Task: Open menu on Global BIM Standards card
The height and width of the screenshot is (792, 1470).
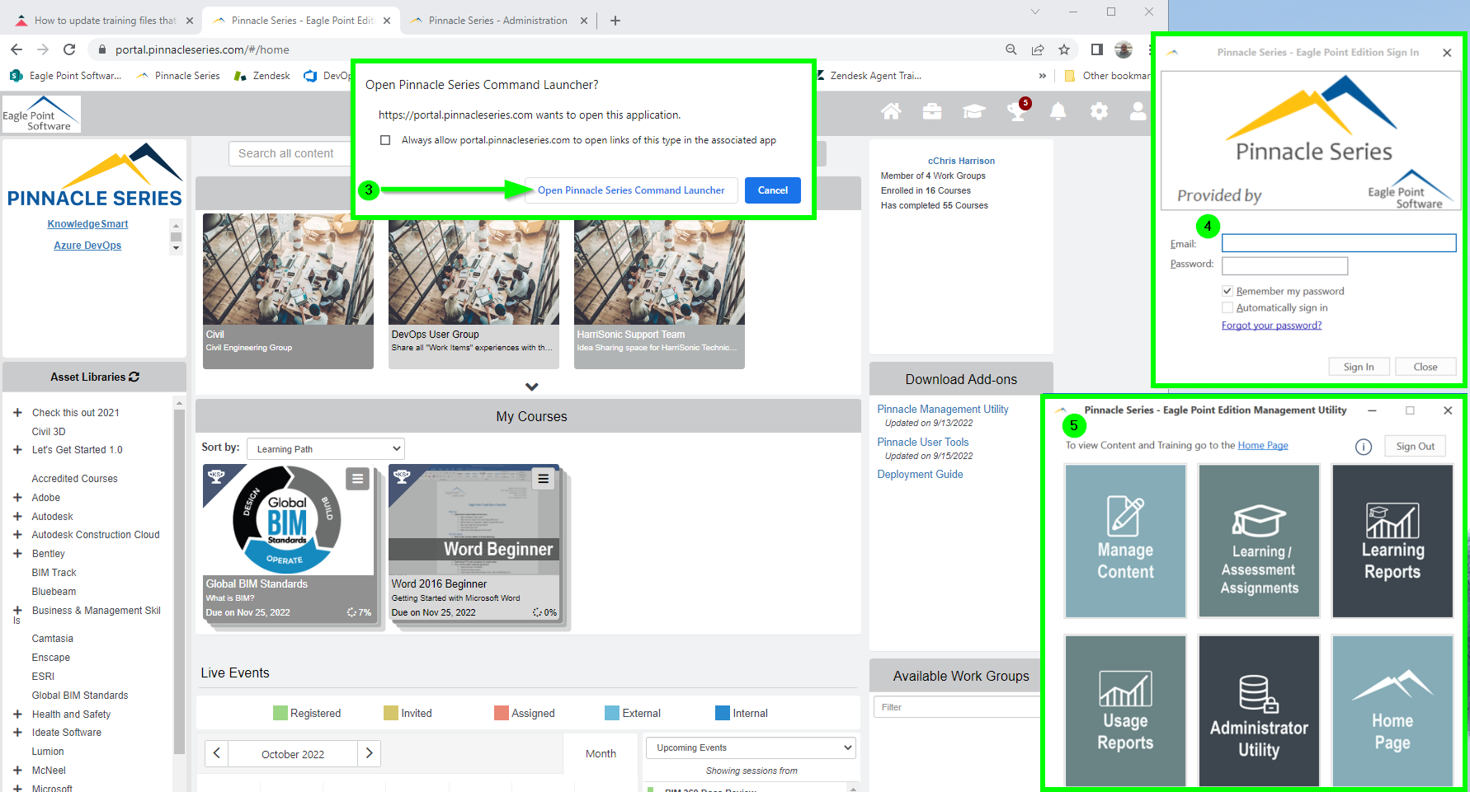Action: coord(357,479)
